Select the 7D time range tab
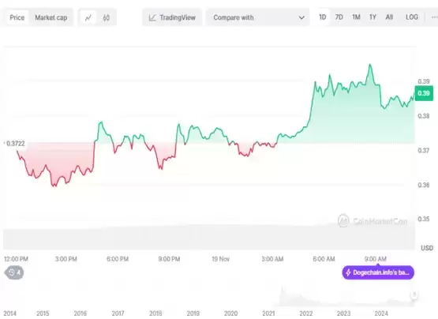 click(x=339, y=17)
